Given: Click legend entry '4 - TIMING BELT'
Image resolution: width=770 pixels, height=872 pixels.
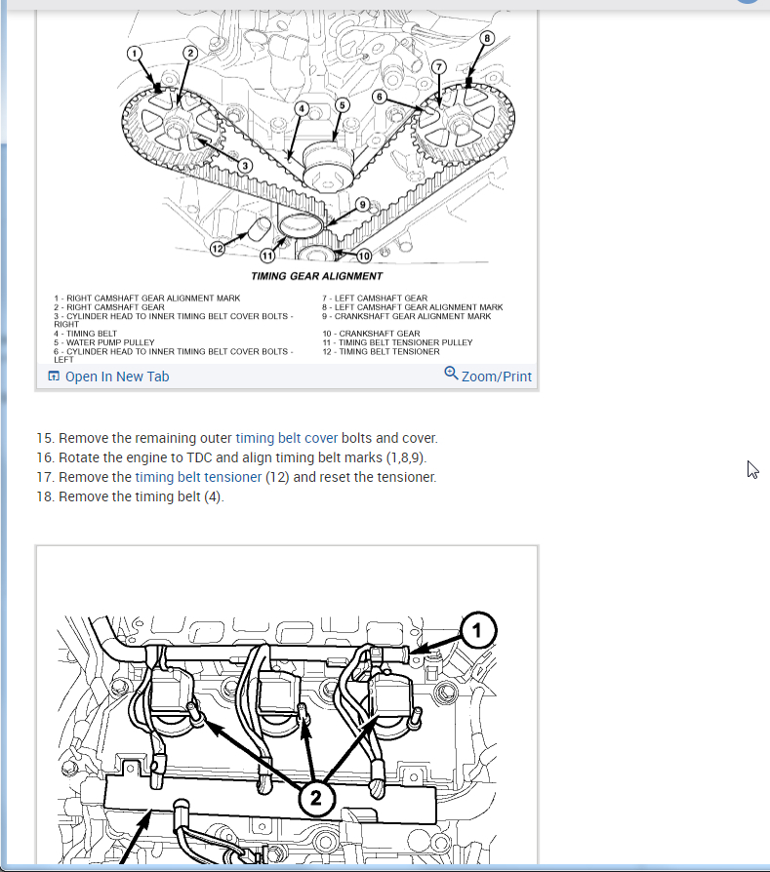Looking at the screenshot, I should (86, 334).
